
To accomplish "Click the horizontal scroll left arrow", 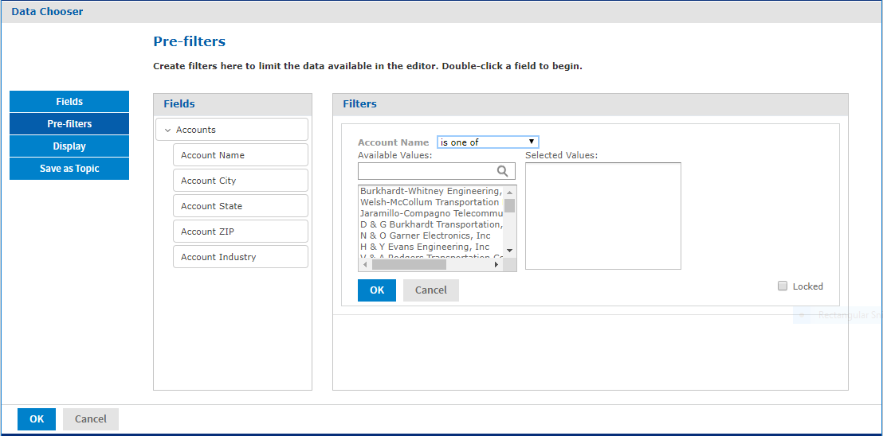I will click(364, 264).
